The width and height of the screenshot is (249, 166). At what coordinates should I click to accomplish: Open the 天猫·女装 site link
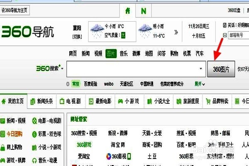click(152, 133)
